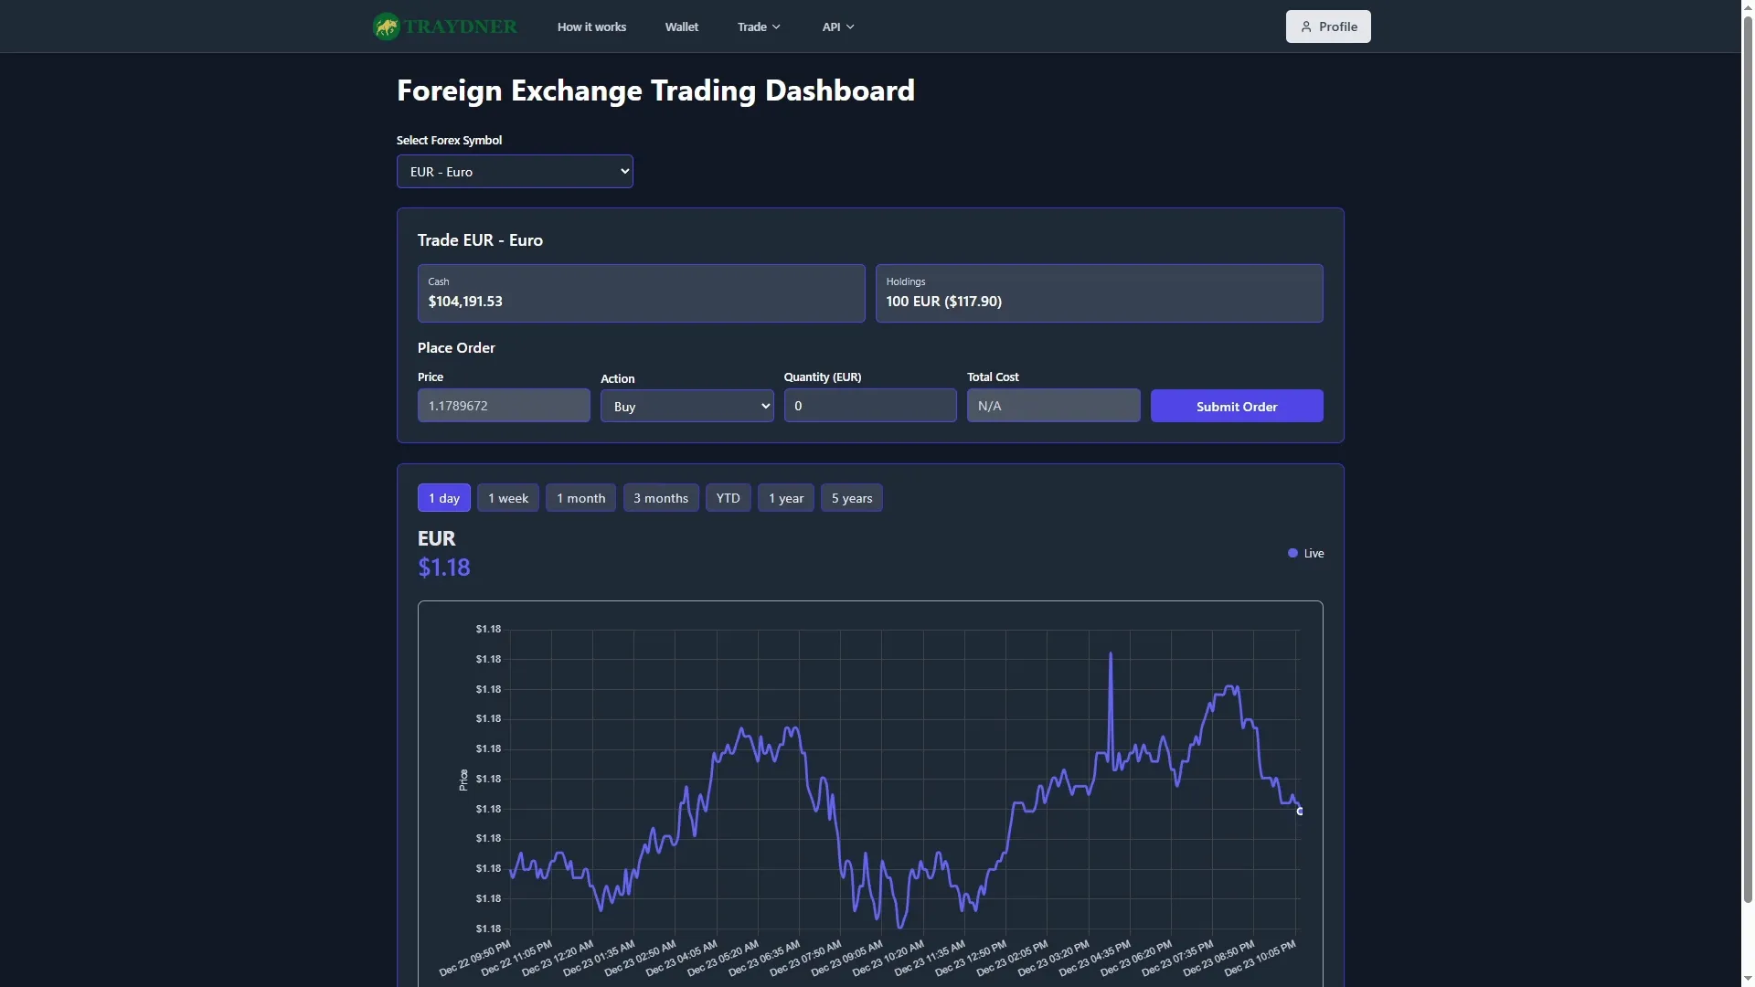The width and height of the screenshot is (1755, 987).
Task: Click the Total Cost N/A field
Action: (x=1054, y=405)
